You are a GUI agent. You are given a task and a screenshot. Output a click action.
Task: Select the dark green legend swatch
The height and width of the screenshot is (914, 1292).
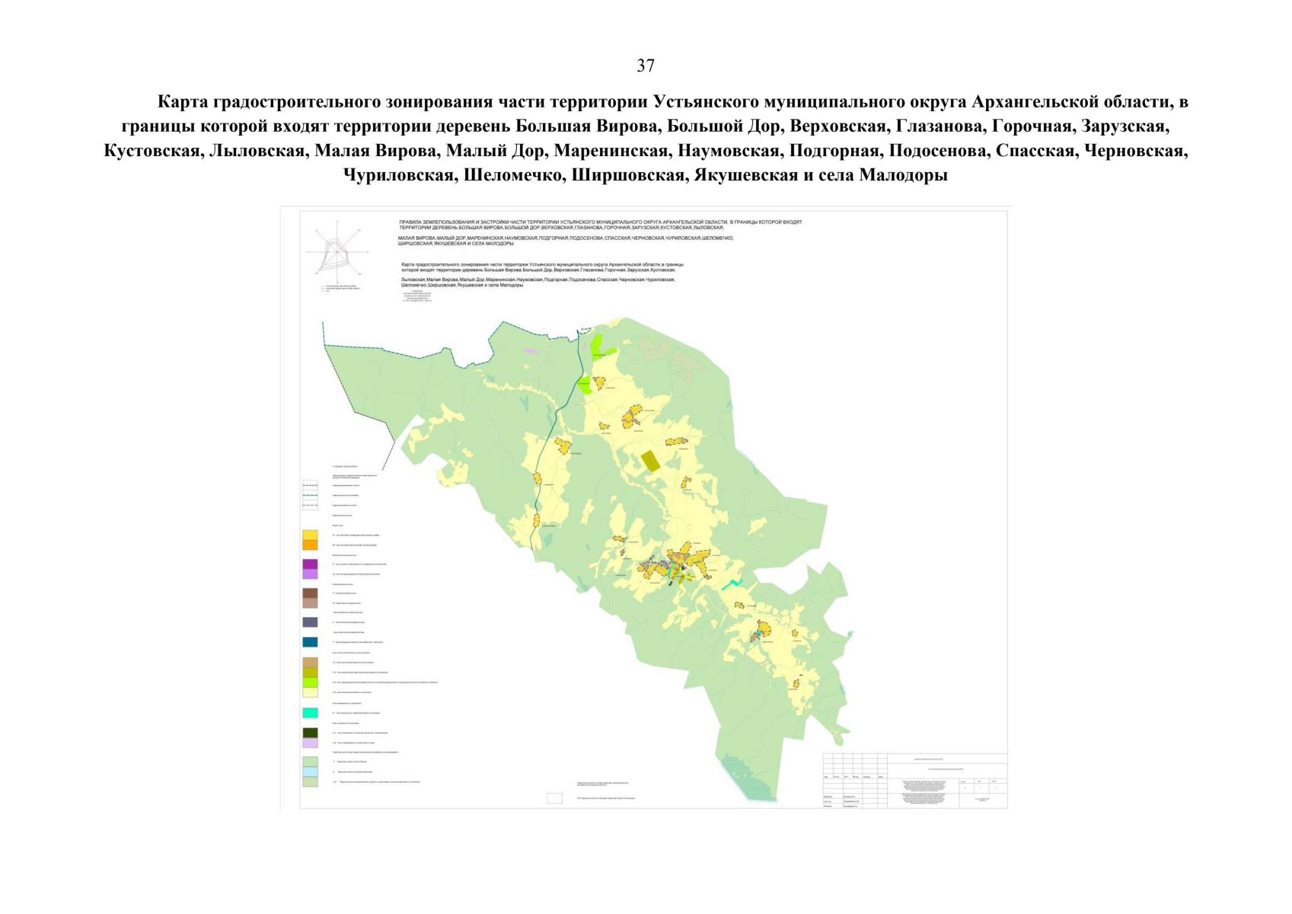pos(310,733)
